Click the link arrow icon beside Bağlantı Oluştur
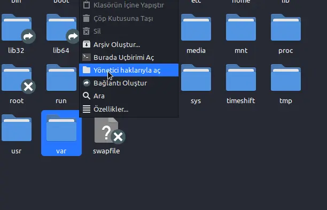 (87, 83)
